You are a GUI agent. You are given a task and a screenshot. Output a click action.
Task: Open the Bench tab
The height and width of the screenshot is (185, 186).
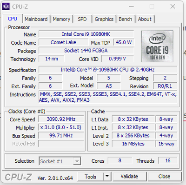tap(126, 19)
